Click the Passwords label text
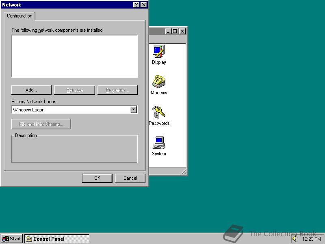The image size is (325, 244). [x=159, y=123]
